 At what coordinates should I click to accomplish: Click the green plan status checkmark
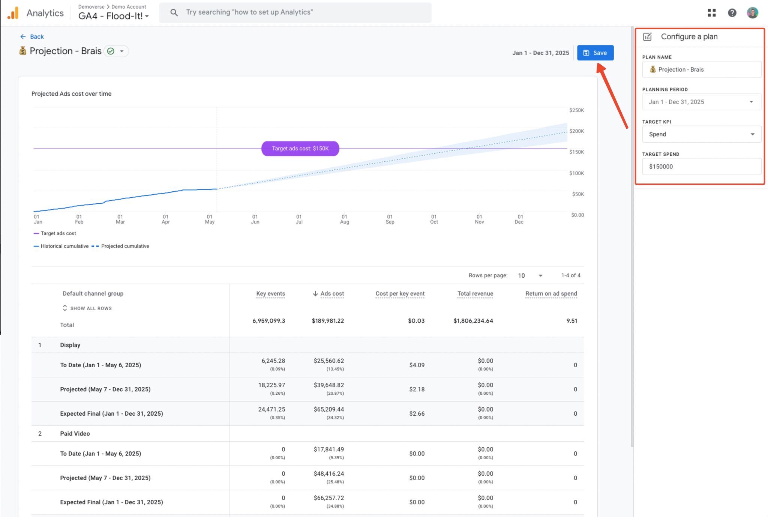pos(111,51)
